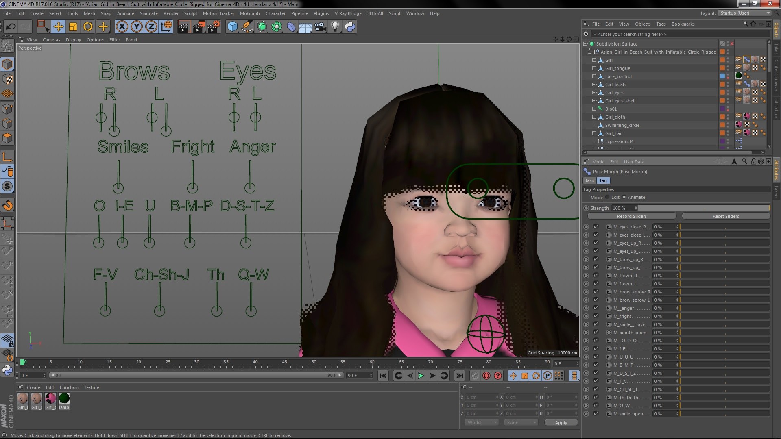The height and width of the screenshot is (439, 781).
Task: Expand the Face_control object
Action: coord(594,76)
